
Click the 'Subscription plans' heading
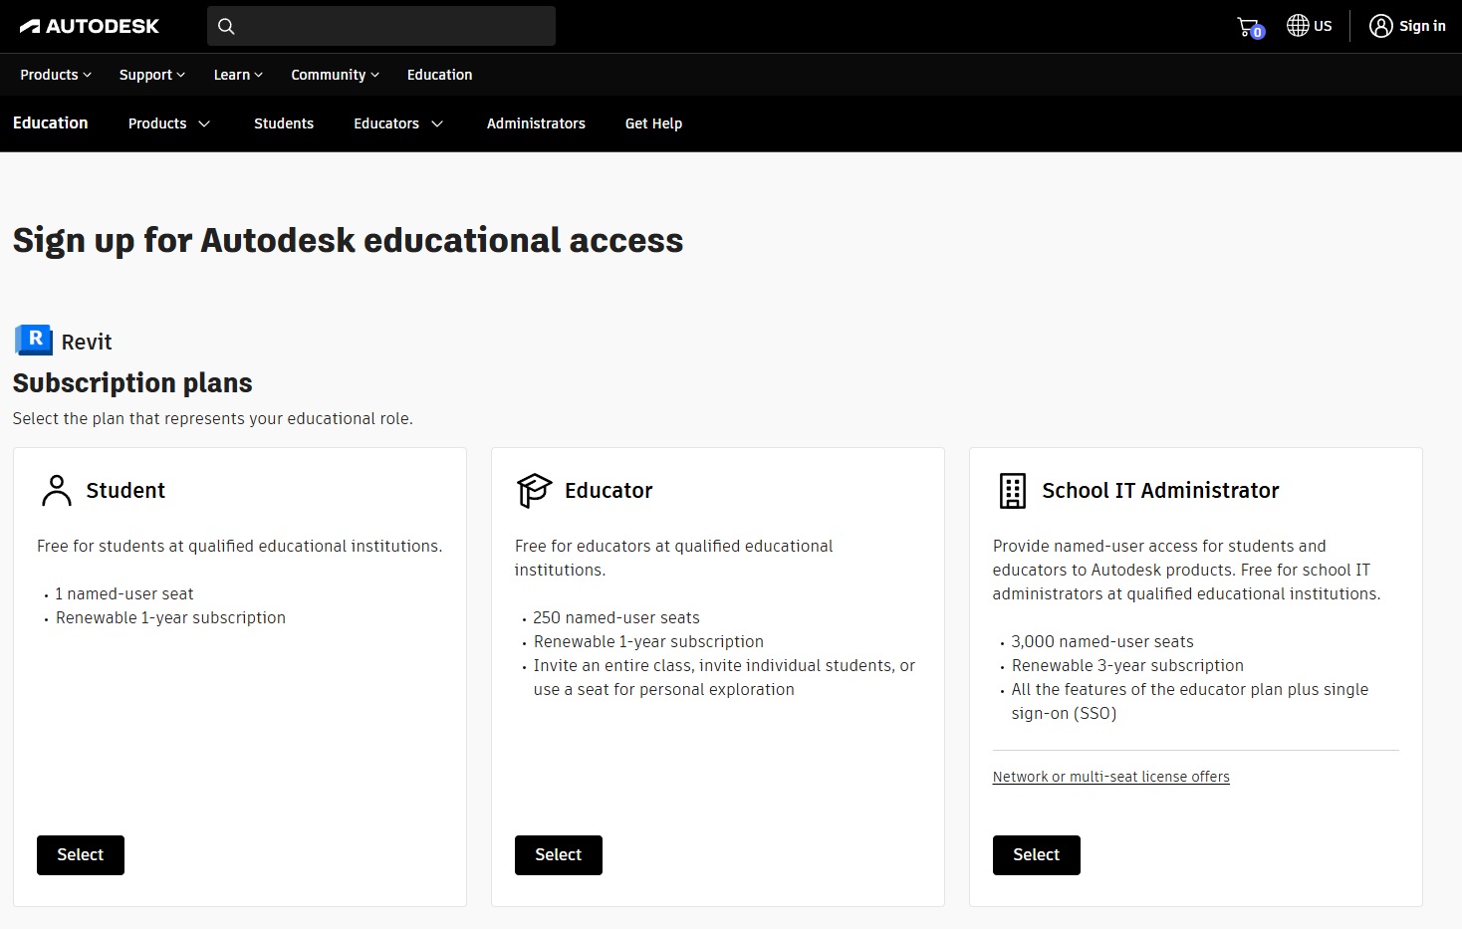click(132, 383)
